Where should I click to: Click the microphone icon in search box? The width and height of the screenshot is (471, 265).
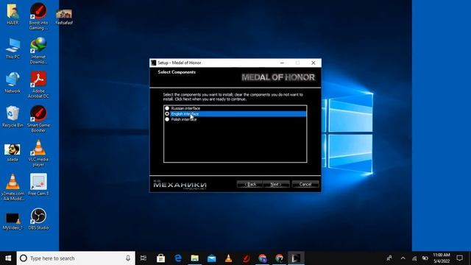[x=128, y=258]
